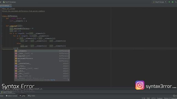Choose val completion suggestion

[42, 61]
